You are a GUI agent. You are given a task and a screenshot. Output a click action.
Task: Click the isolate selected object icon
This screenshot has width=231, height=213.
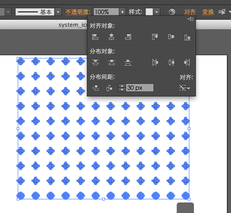[222, 12]
